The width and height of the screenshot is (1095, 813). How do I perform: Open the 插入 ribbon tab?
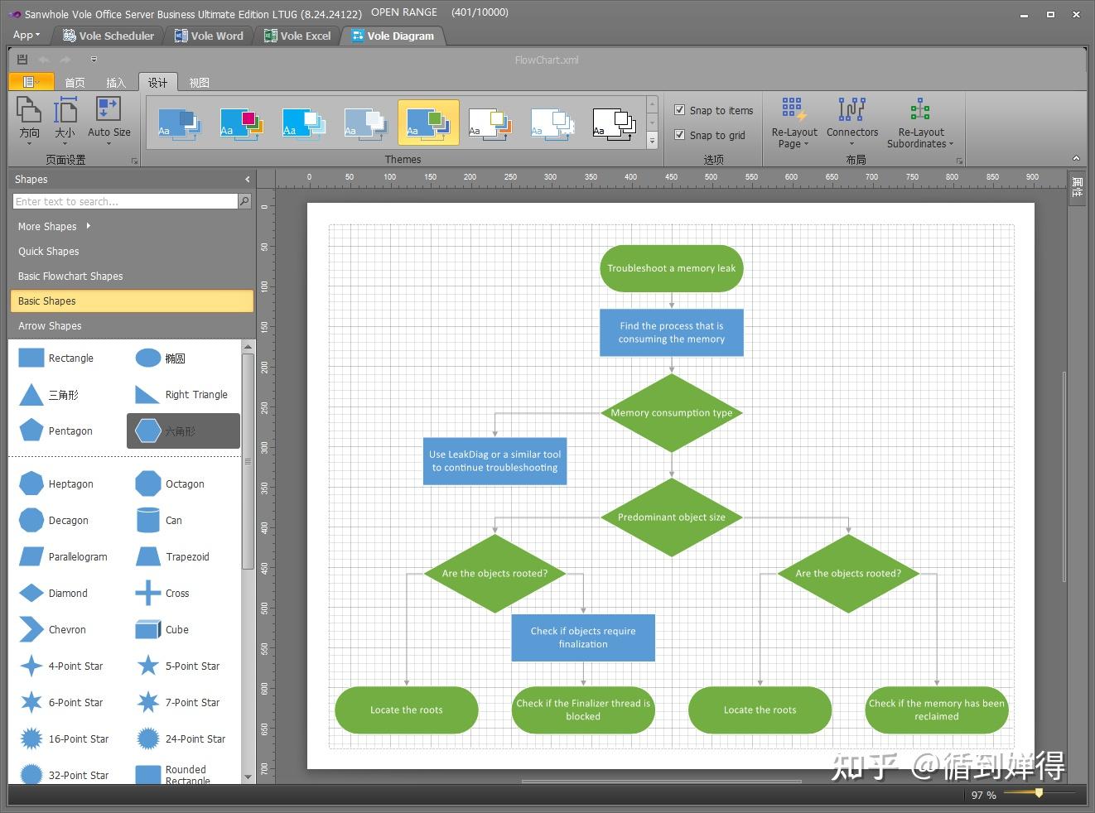116,83
